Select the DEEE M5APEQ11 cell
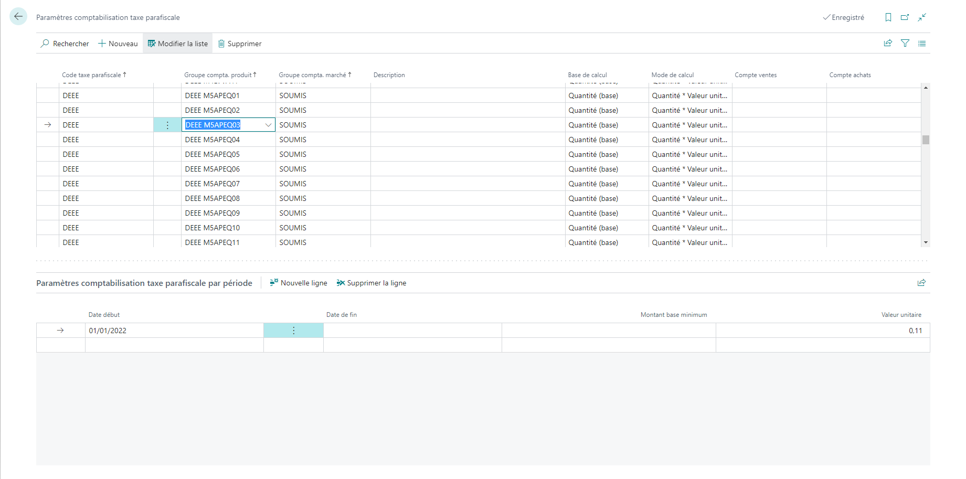The height and width of the screenshot is (479, 966). pos(228,241)
